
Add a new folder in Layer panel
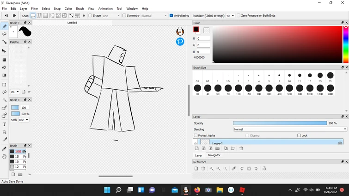pos(217,148)
